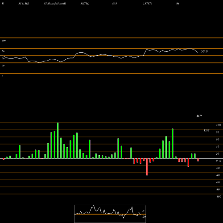This screenshot has width=223, height=223.
Task: Click the "-29" label in mini chart
Action: coord(144,217)
